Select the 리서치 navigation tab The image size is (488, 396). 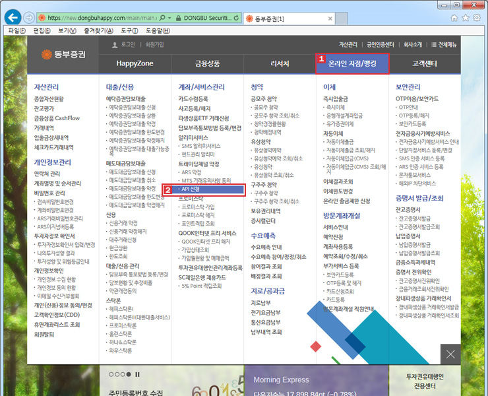[280, 63]
